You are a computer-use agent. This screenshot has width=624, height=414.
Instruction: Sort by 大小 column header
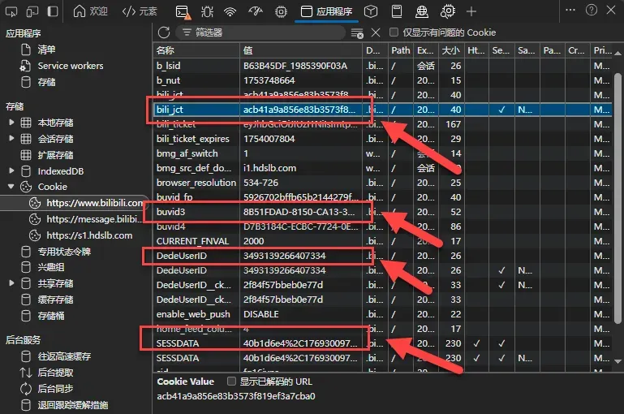coord(451,50)
